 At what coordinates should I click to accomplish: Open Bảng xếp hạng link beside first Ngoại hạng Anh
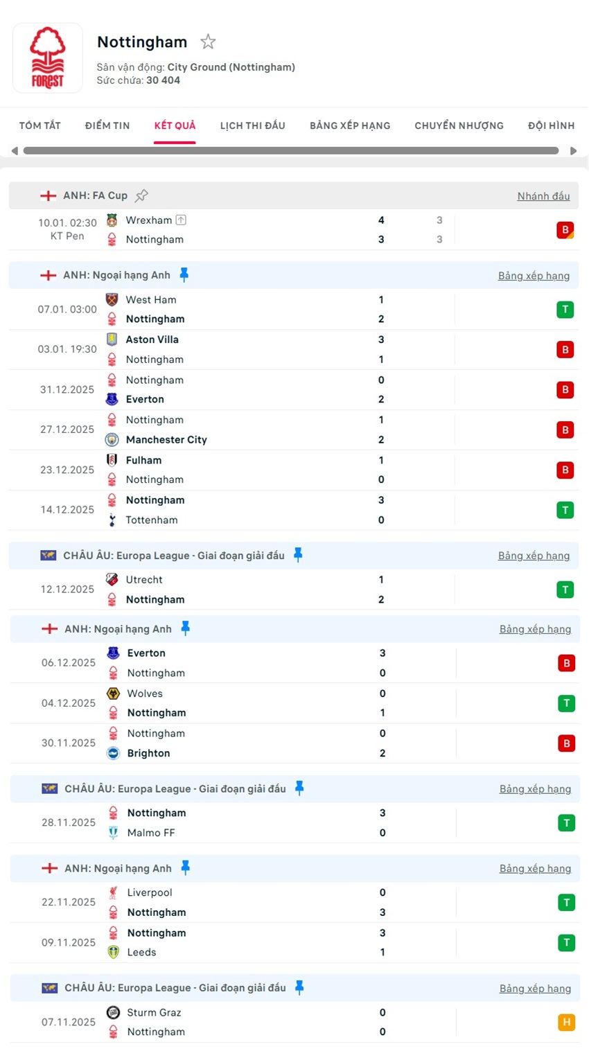point(534,276)
